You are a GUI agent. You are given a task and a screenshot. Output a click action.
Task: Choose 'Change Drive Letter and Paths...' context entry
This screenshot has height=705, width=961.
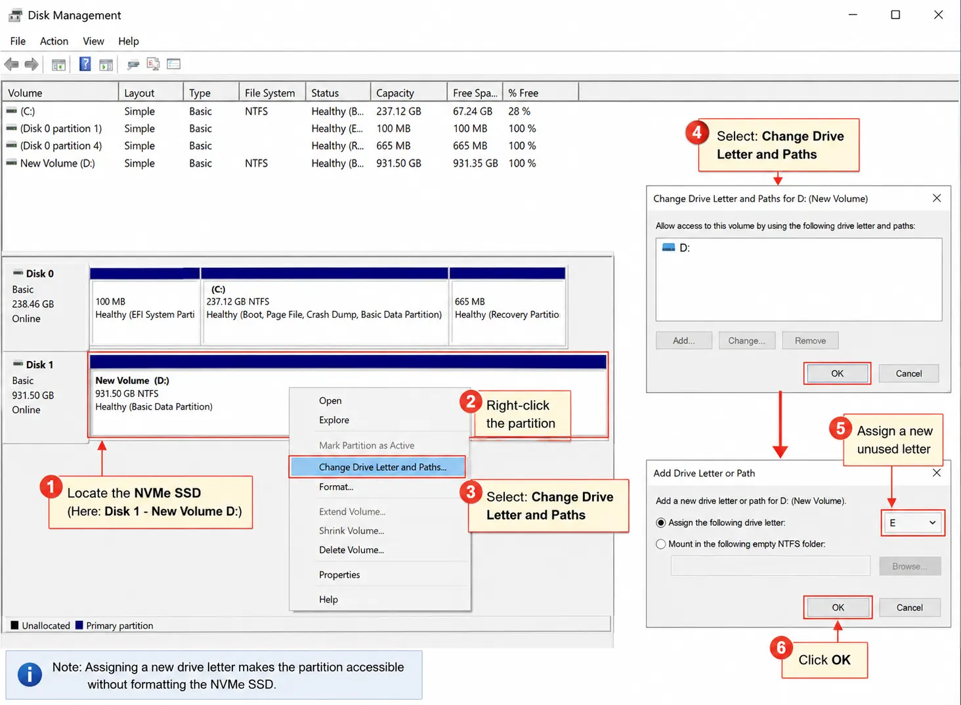(377, 467)
